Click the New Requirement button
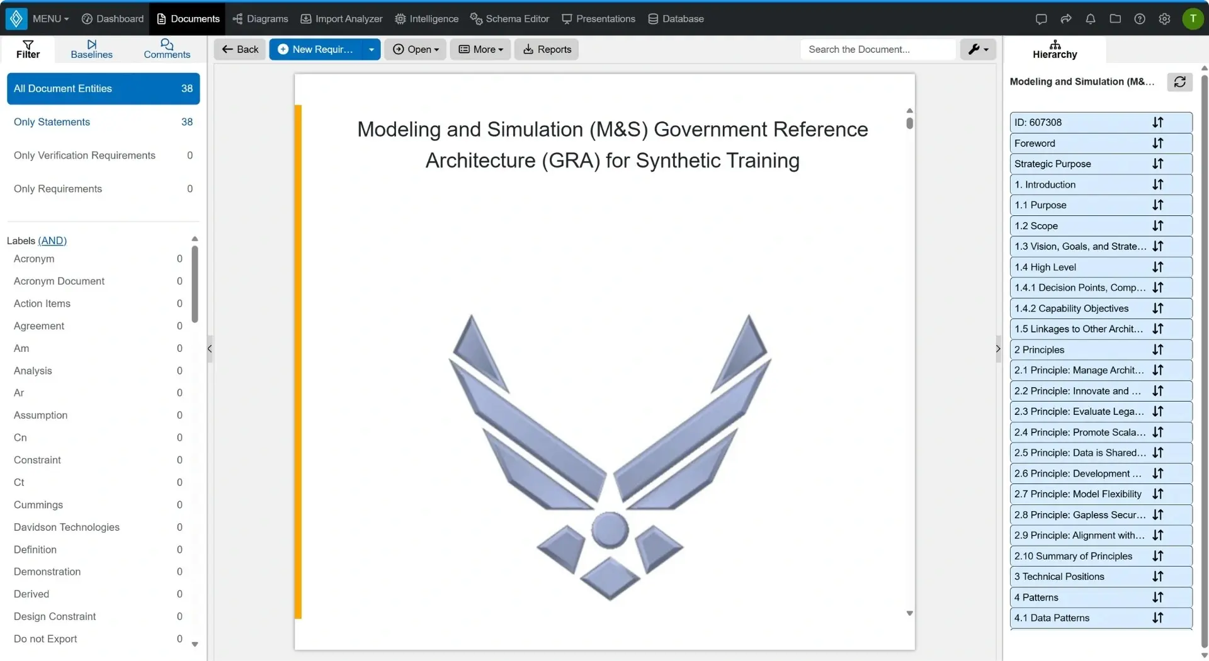 tap(316, 49)
